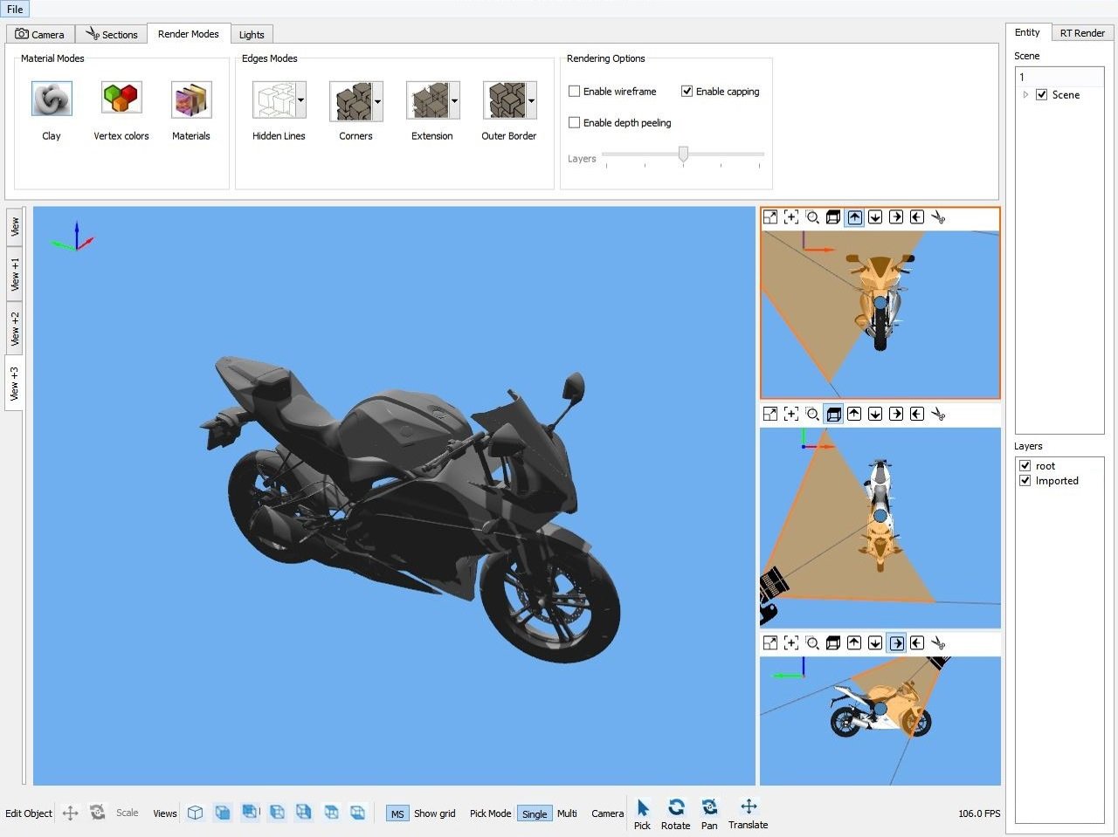Switch to the Lights tab
Image resolution: width=1118 pixels, height=837 pixels.
pos(252,34)
